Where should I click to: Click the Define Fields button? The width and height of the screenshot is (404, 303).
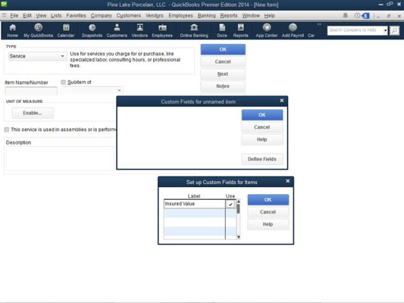pyautogui.click(x=262, y=159)
